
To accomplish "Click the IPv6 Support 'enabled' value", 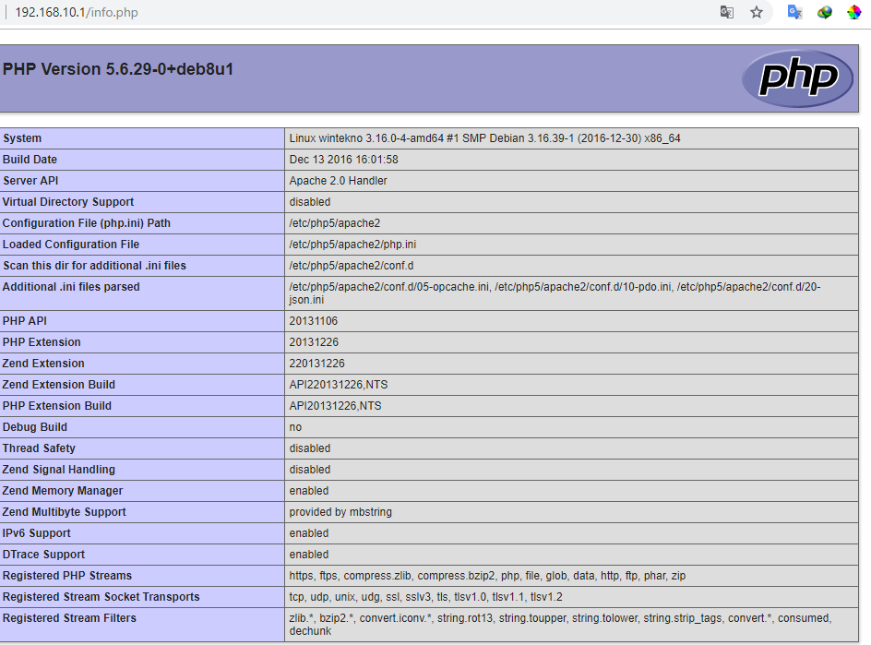I will [309, 533].
